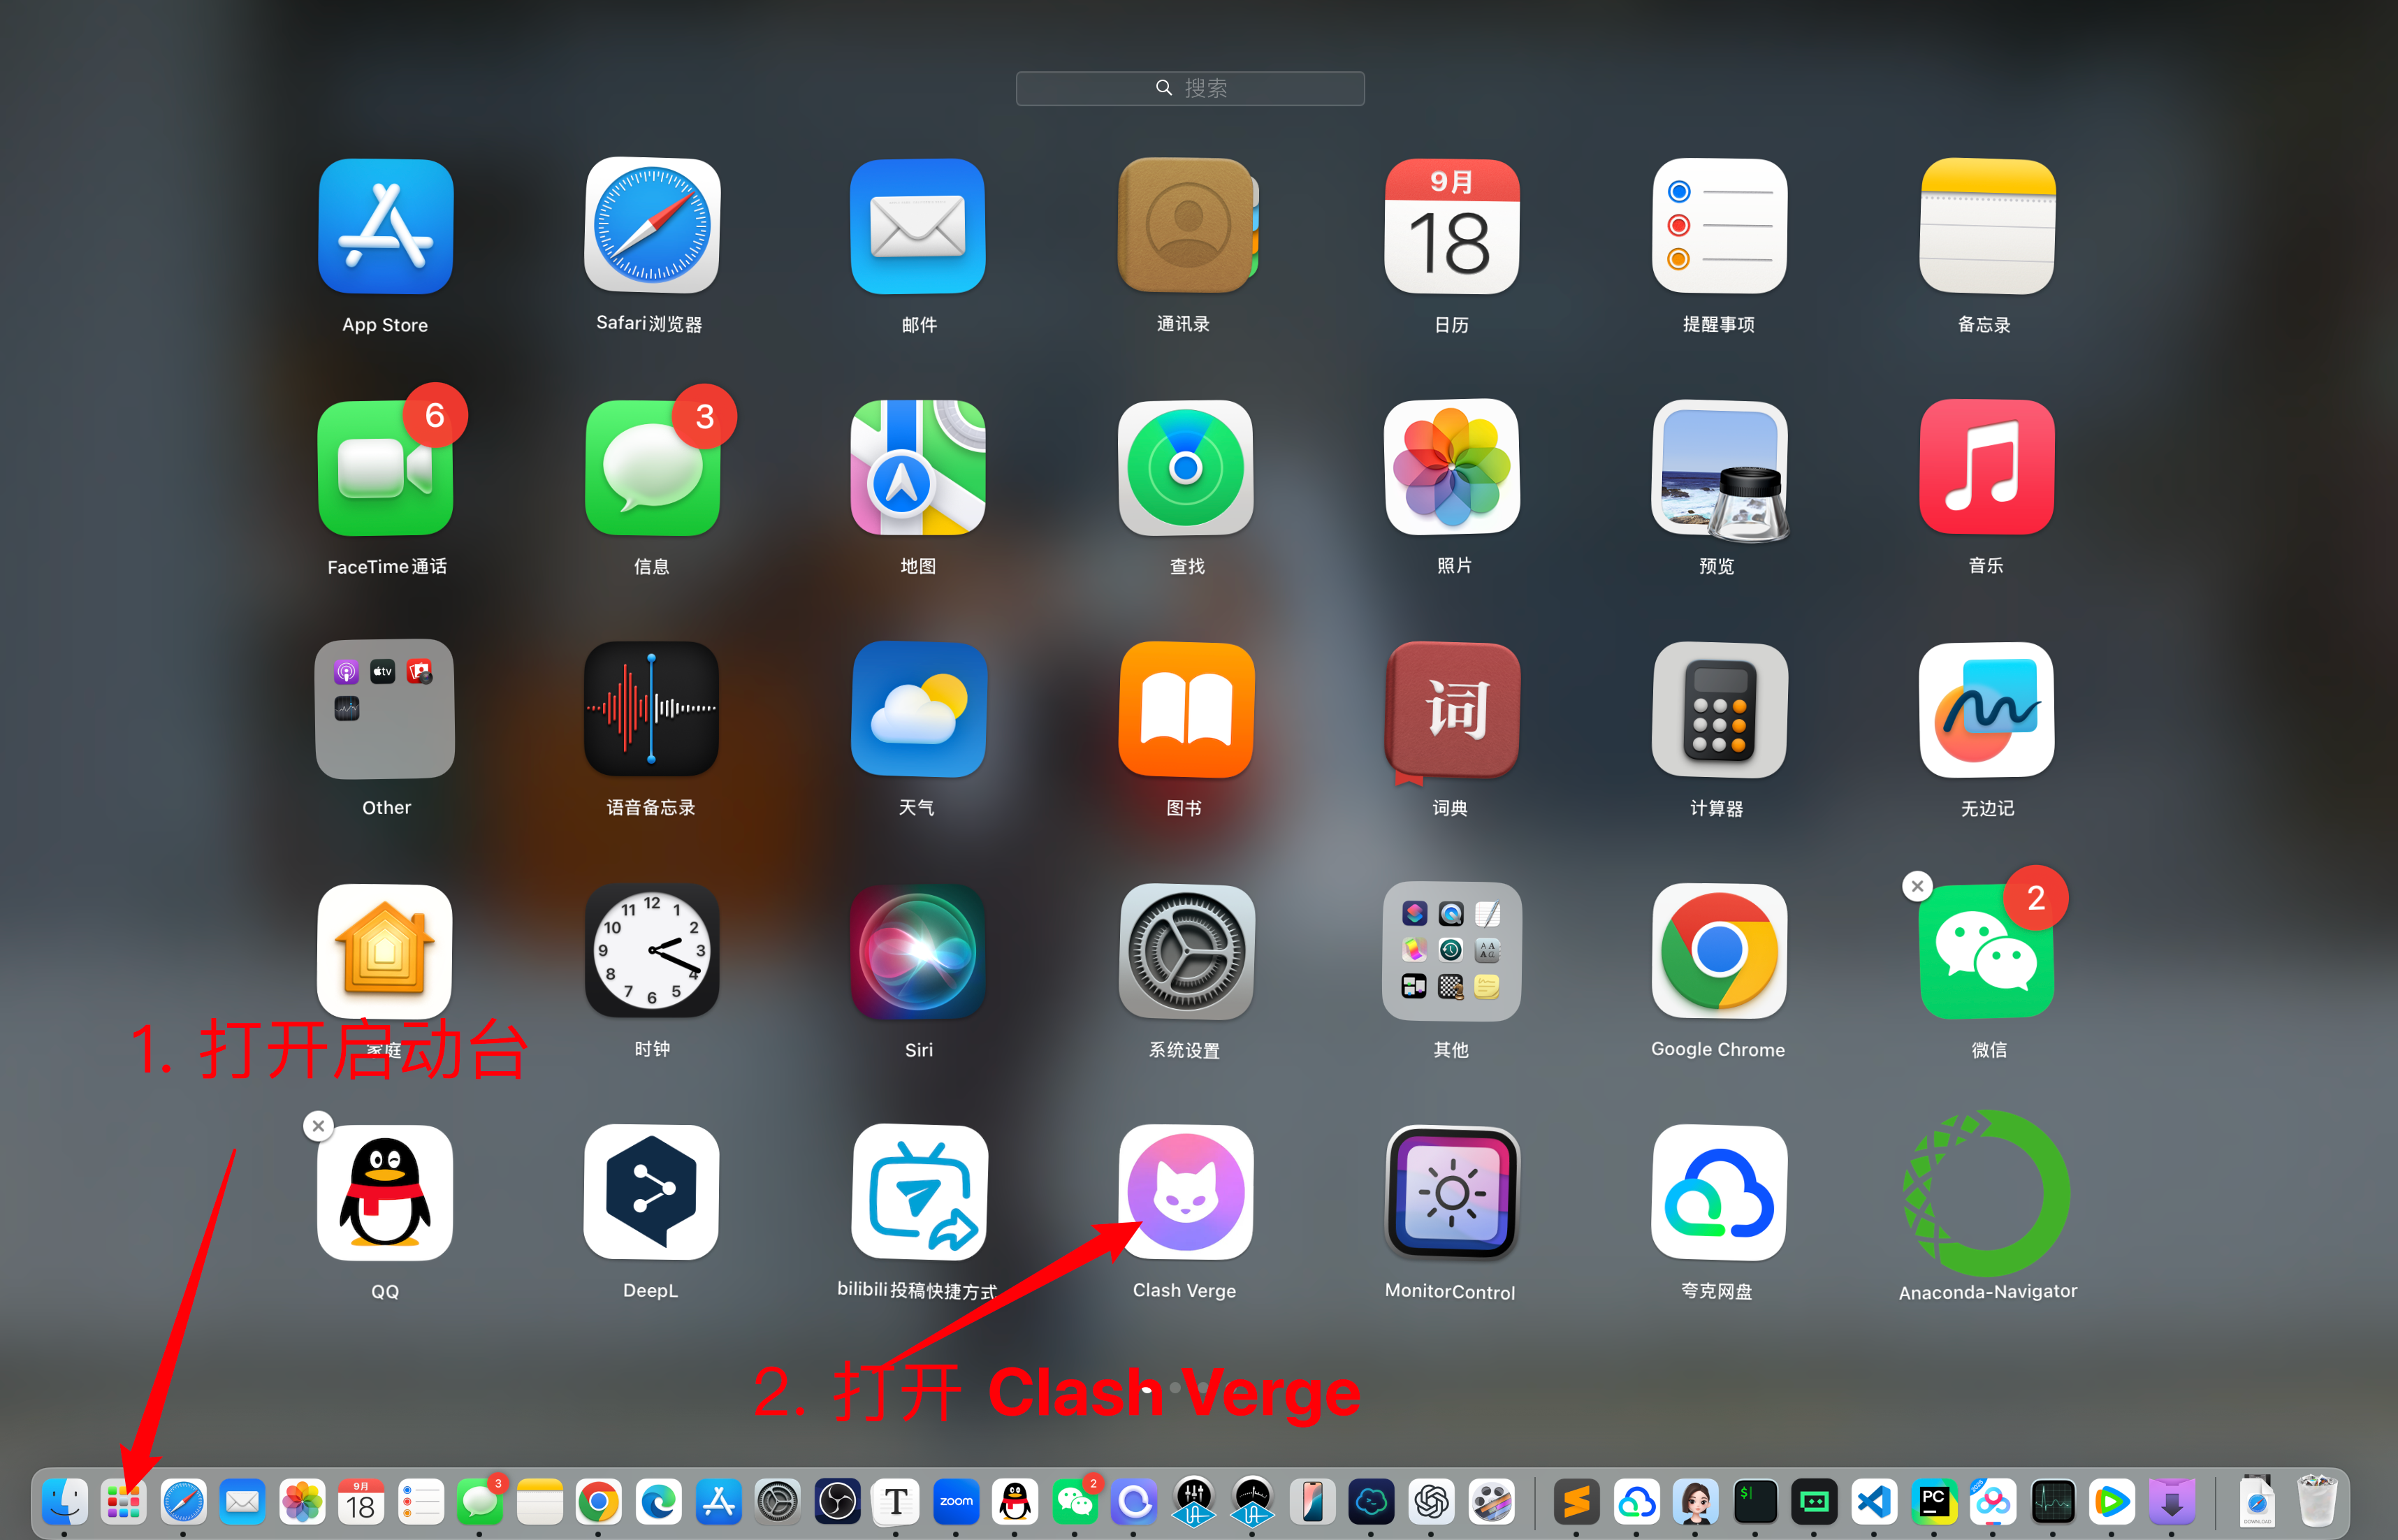2398x1540 pixels.
Task: Open the 时钟 clock app
Action: tap(652, 952)
